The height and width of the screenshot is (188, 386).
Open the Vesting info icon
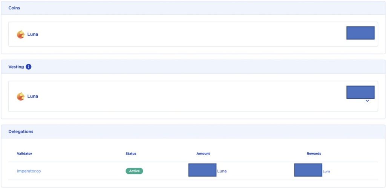29,67
